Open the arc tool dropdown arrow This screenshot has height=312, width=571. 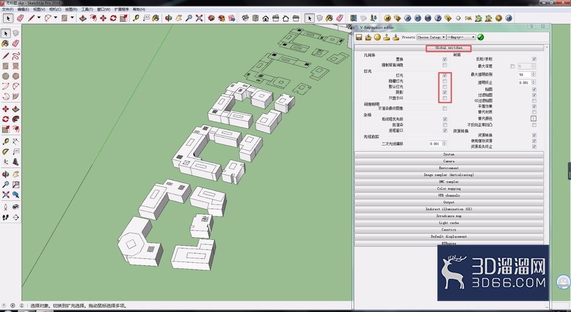[55, 18]
